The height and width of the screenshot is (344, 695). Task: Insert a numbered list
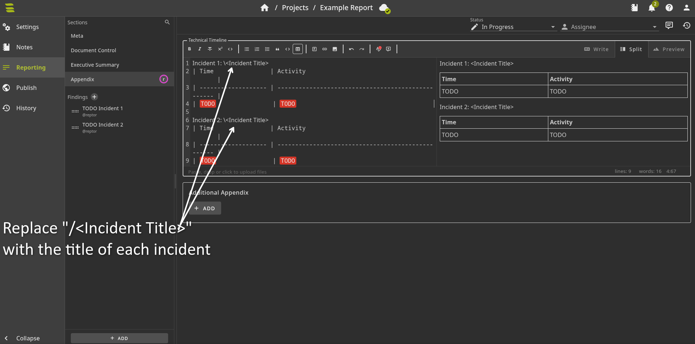tap(257, 49)
